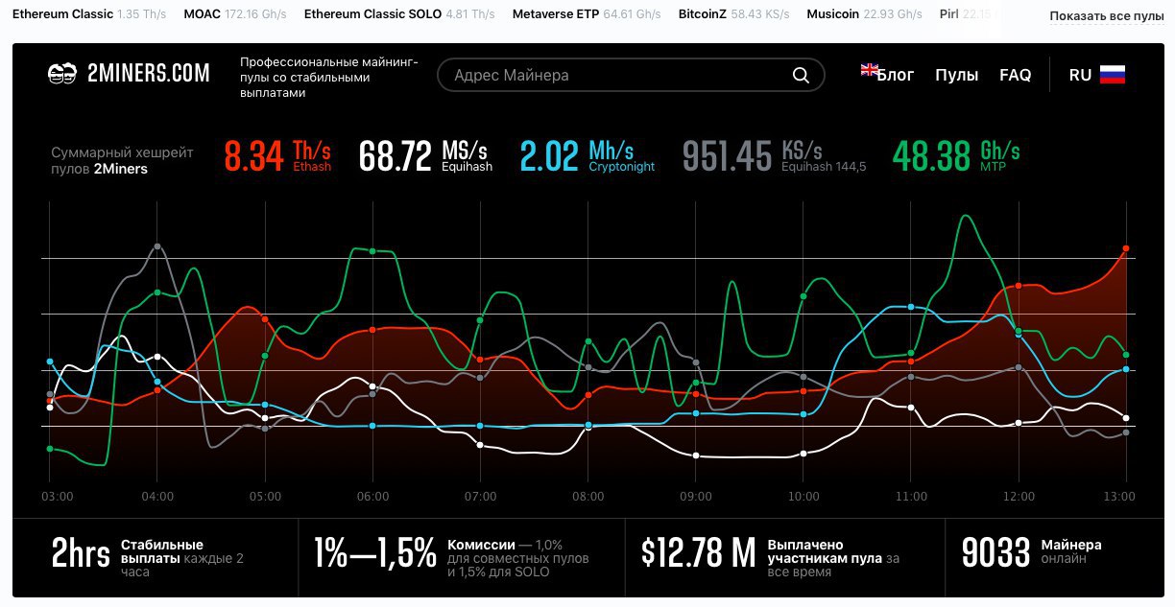Click the search magnifier icon
Viewport: 1175px width, 607px height.
[801, 75]
